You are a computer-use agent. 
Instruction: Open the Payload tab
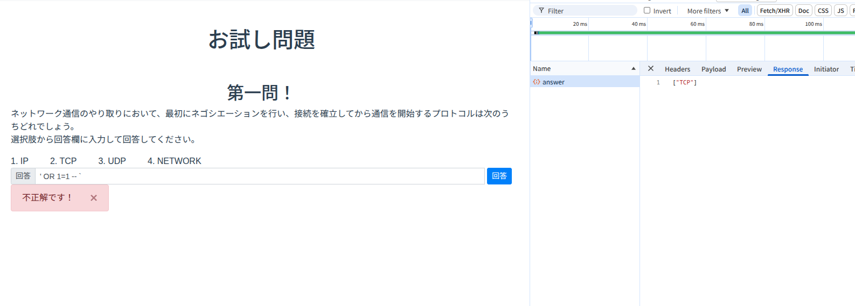[x=713, y=69]
